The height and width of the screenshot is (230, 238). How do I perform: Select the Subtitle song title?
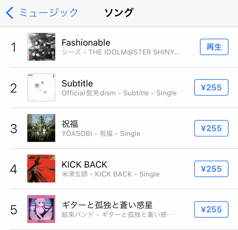77,83
